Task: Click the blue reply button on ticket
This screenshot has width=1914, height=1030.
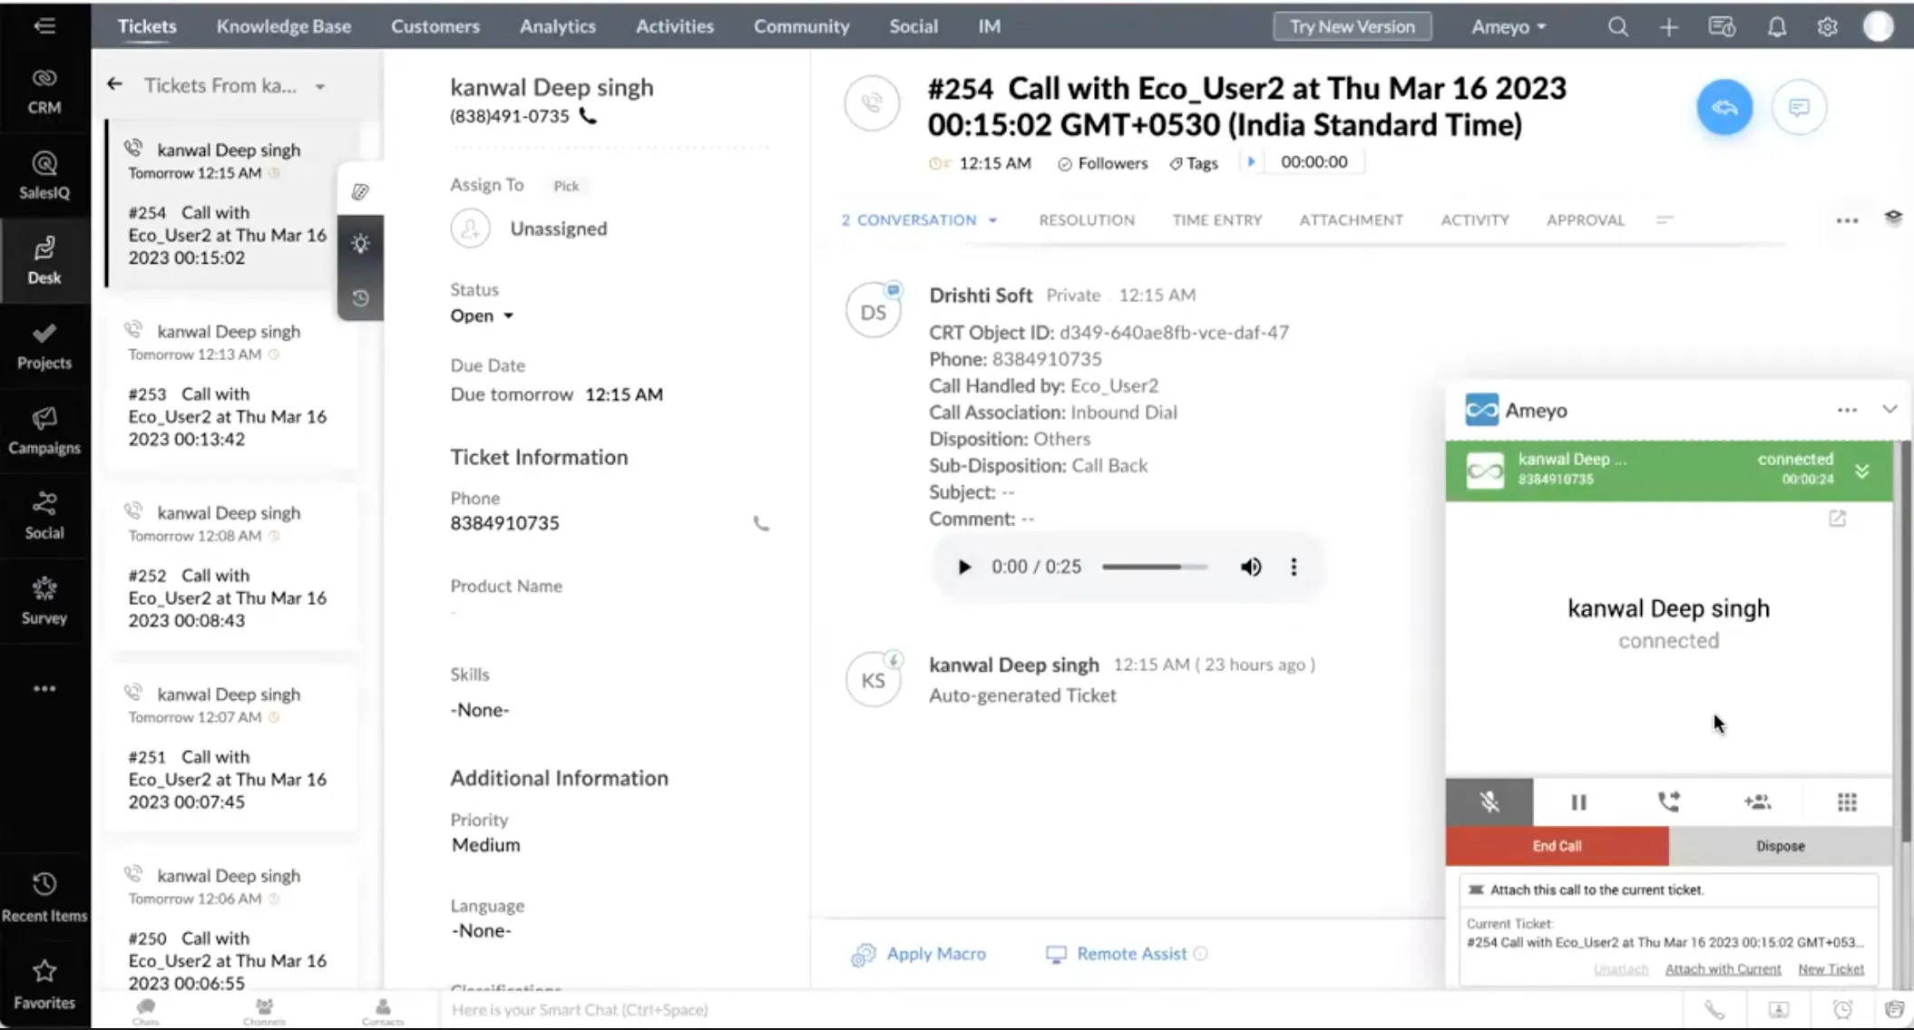Action: pos(1724,107)
